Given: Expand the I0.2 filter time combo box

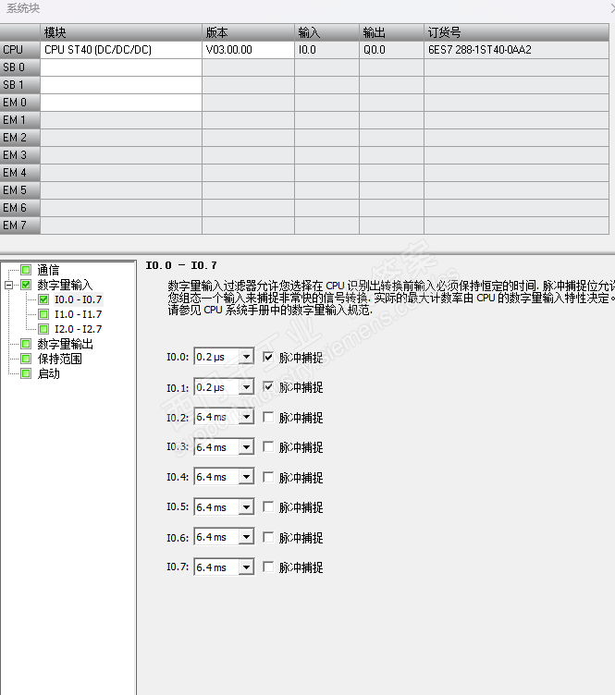Looking at the screenshot, I should (x=246, y=417).
